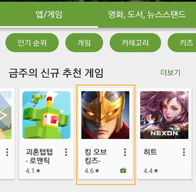Tap 더보기 to see more games
196x192 pixels.
tap(171, 73)
